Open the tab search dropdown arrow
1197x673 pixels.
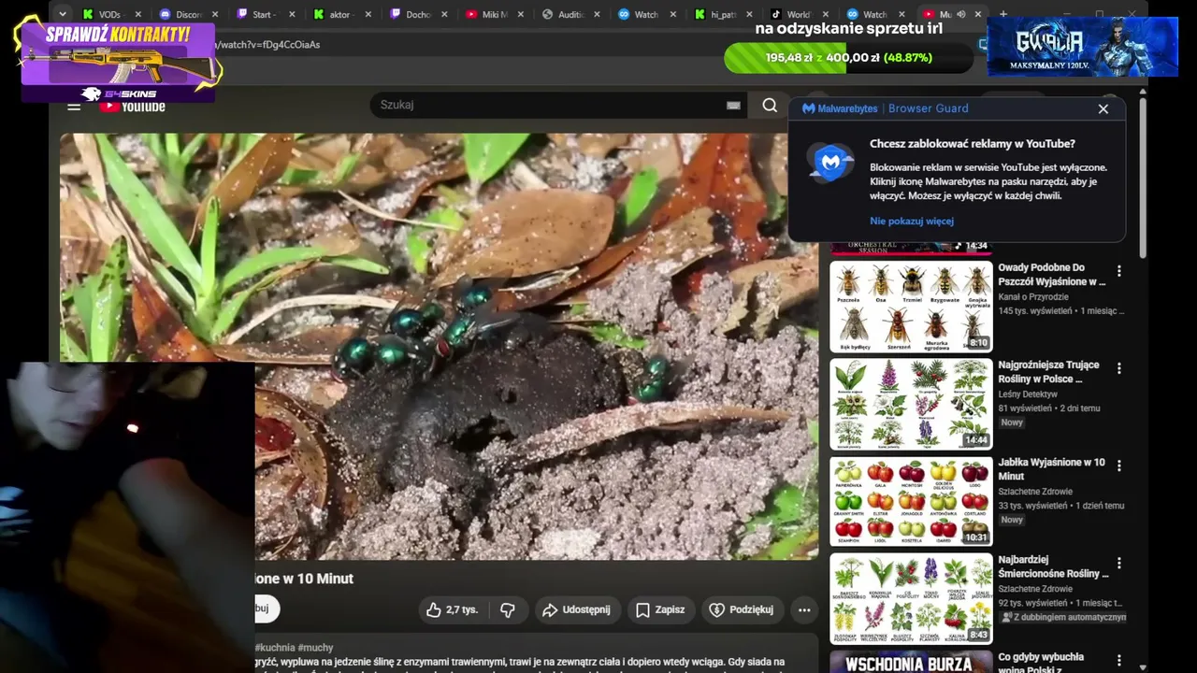62,14
